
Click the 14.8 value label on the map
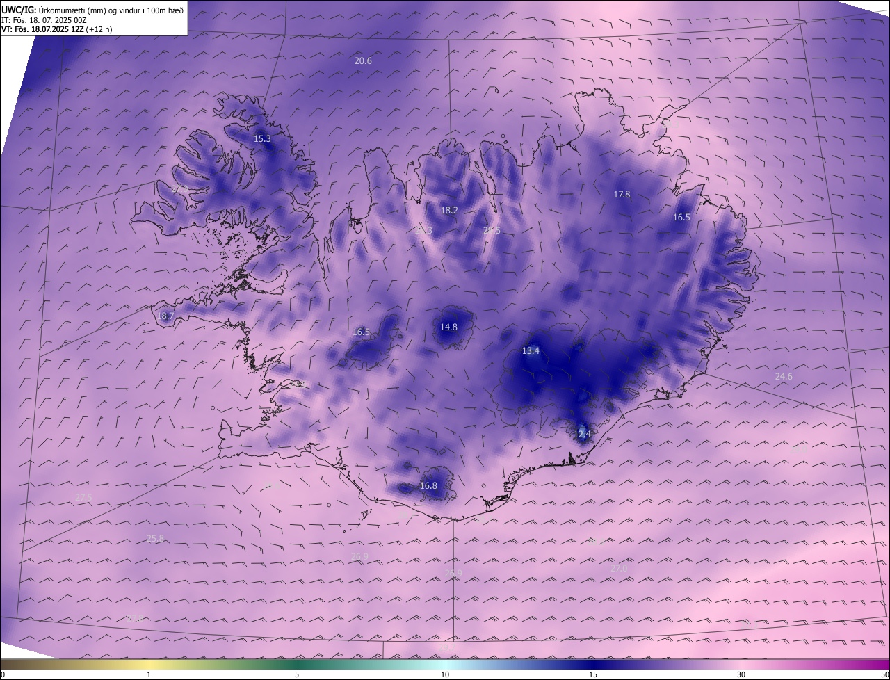point(448,327)
